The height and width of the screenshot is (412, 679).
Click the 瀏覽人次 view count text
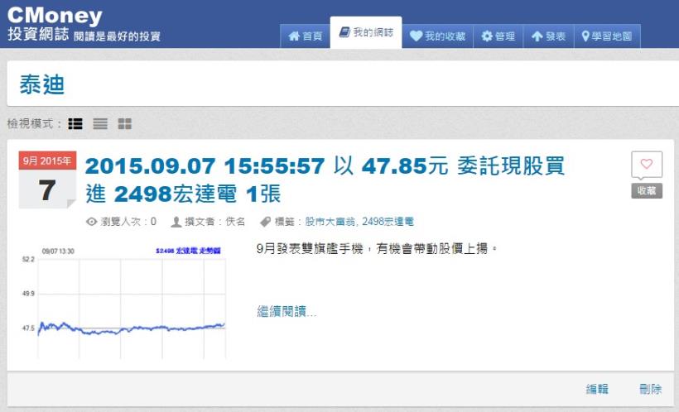[121, 222]
